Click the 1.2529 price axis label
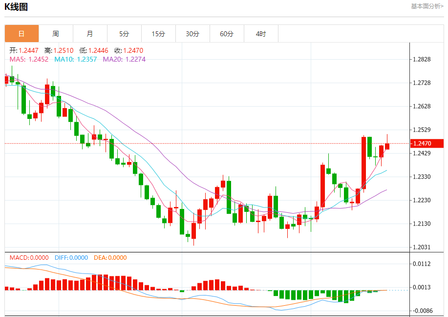 click(422, 130)
